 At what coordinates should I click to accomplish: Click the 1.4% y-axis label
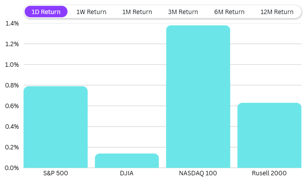[12, 23]
